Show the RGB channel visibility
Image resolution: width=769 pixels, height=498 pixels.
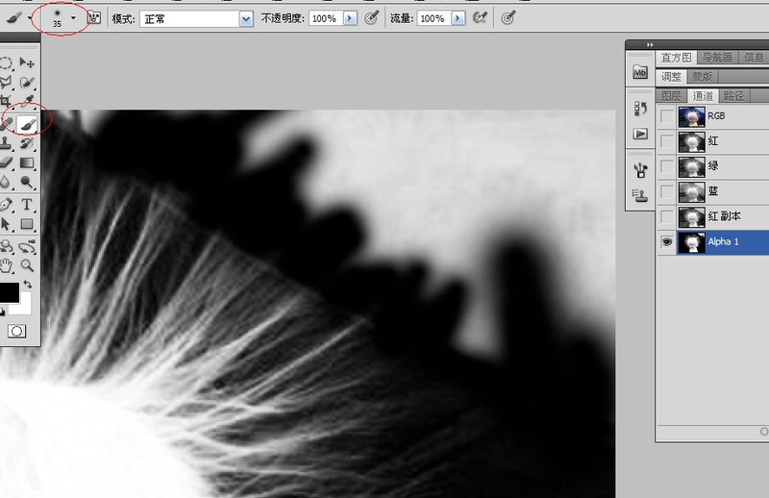tap(667, 116)
